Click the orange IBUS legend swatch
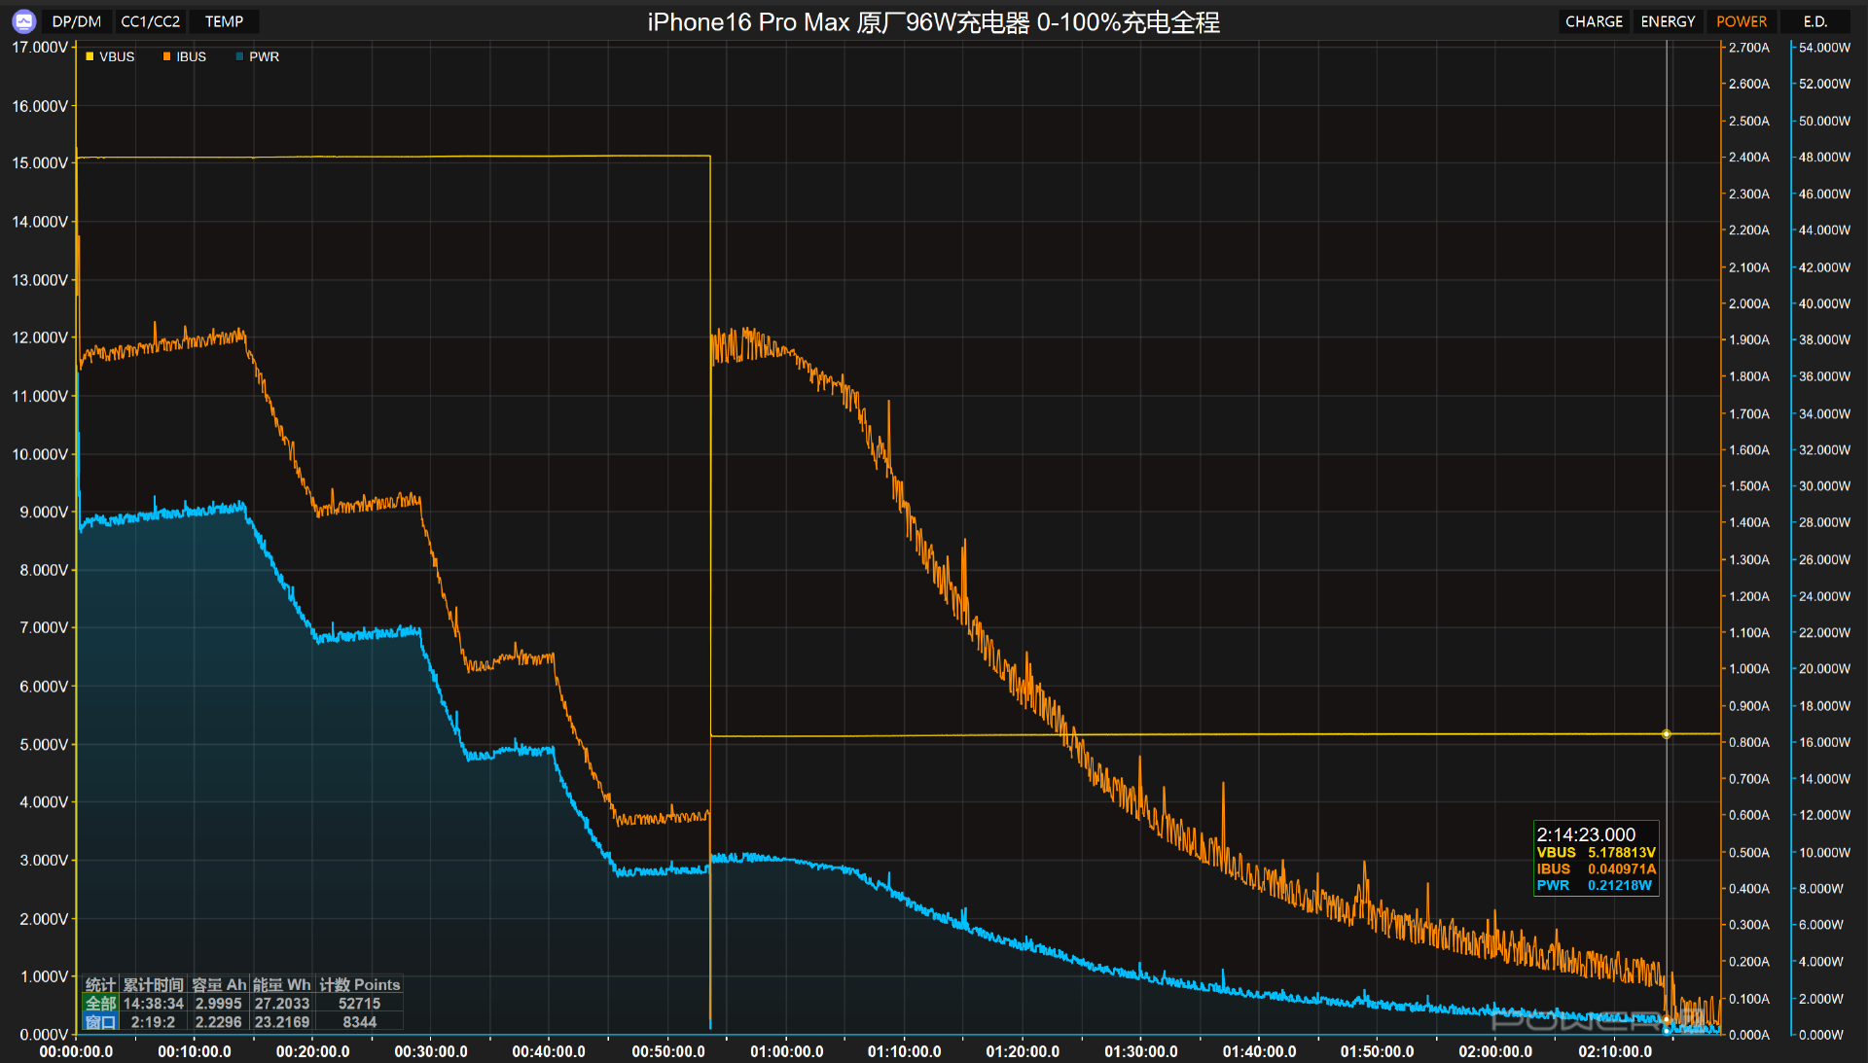 166,56
